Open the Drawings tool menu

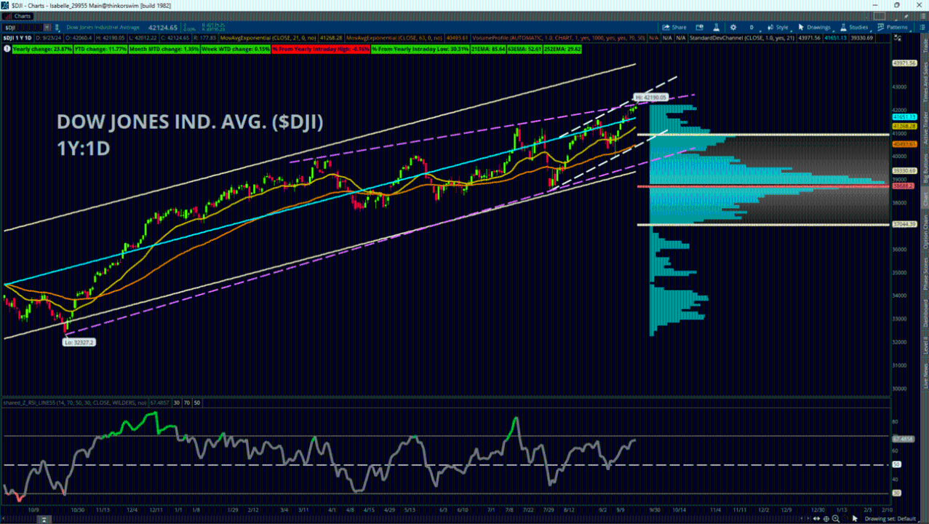[x=814, y=27]
